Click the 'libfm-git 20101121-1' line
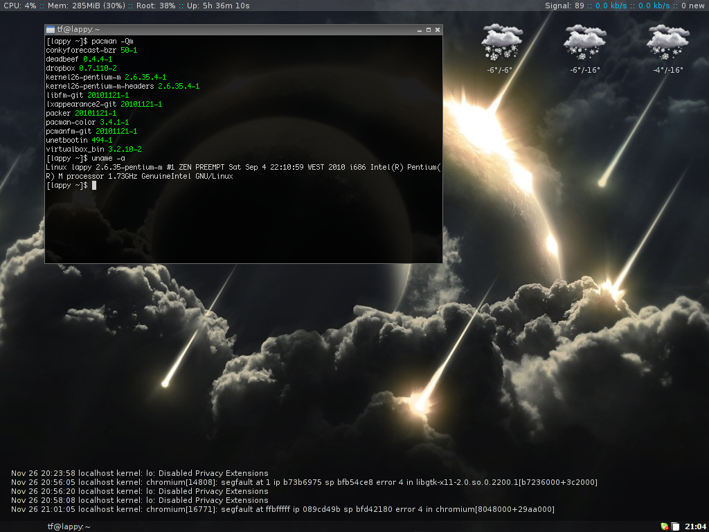709x532 pixels. (87, 96)
